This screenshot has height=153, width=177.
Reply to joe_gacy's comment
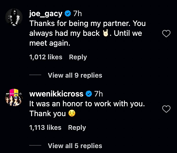coord(78,57)
